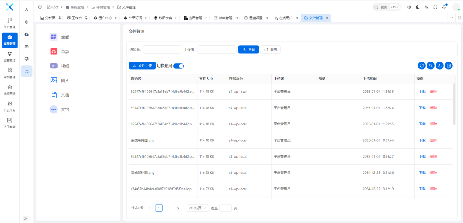This screenshot has width=463, height=223.
Task: Expand the tab list dropdown chevron
Action: coord(451,18)
